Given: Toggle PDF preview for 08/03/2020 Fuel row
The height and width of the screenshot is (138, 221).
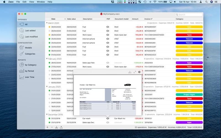Looking at the screenshot, I should coord(108,51).
